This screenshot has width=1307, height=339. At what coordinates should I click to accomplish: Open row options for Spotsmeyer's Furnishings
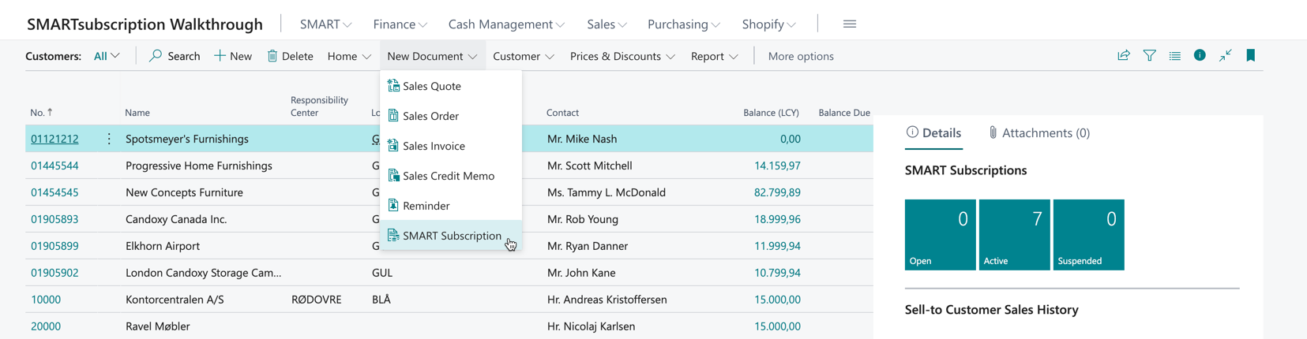(x=109, y=139)
